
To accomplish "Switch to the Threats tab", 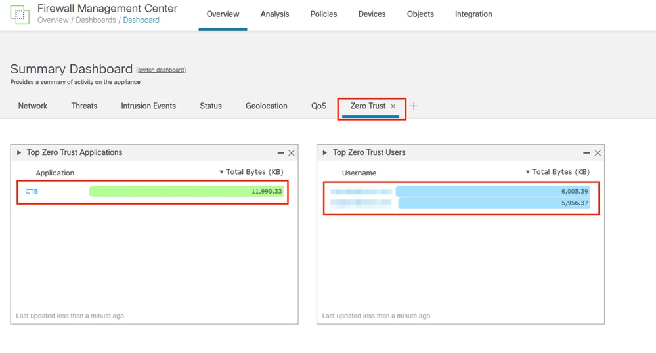I will (84, 106).
